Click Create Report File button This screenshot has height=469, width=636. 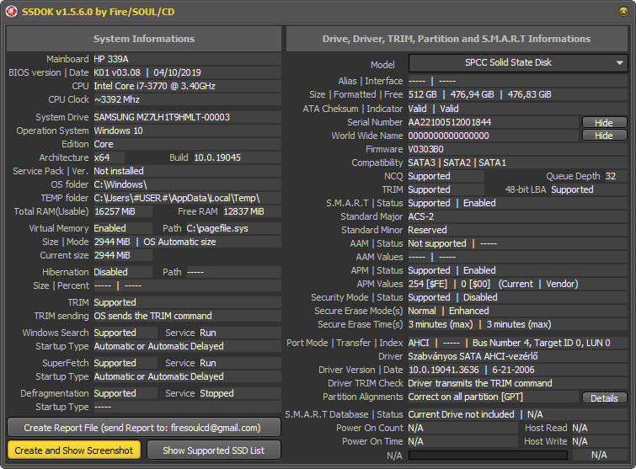tap(143, 428)
